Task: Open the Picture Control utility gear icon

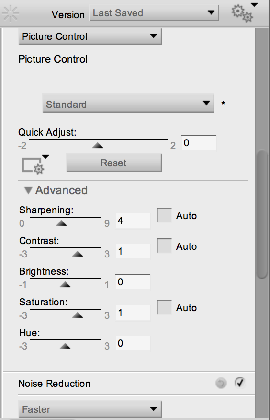Action: point(35,165)
